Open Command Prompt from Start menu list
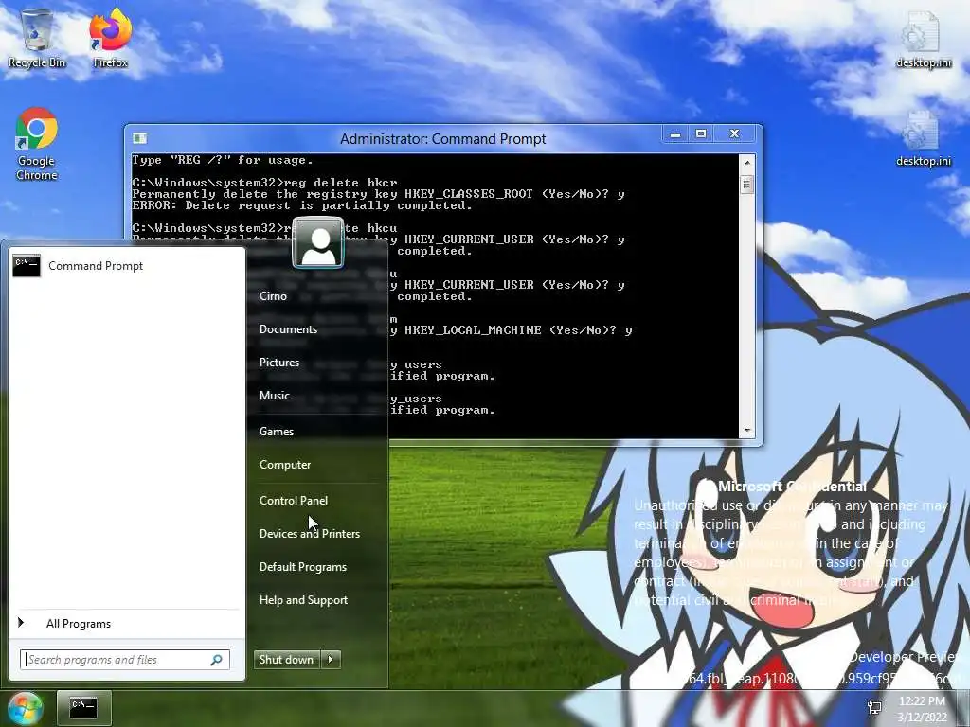 pos(127,266)
